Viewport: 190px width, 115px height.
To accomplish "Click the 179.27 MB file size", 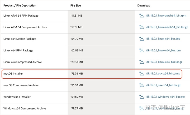I will pos(77,108).
